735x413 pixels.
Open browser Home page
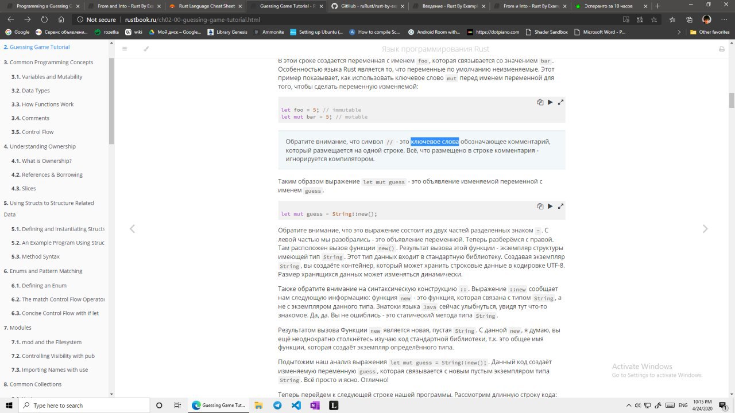(61, 19)
